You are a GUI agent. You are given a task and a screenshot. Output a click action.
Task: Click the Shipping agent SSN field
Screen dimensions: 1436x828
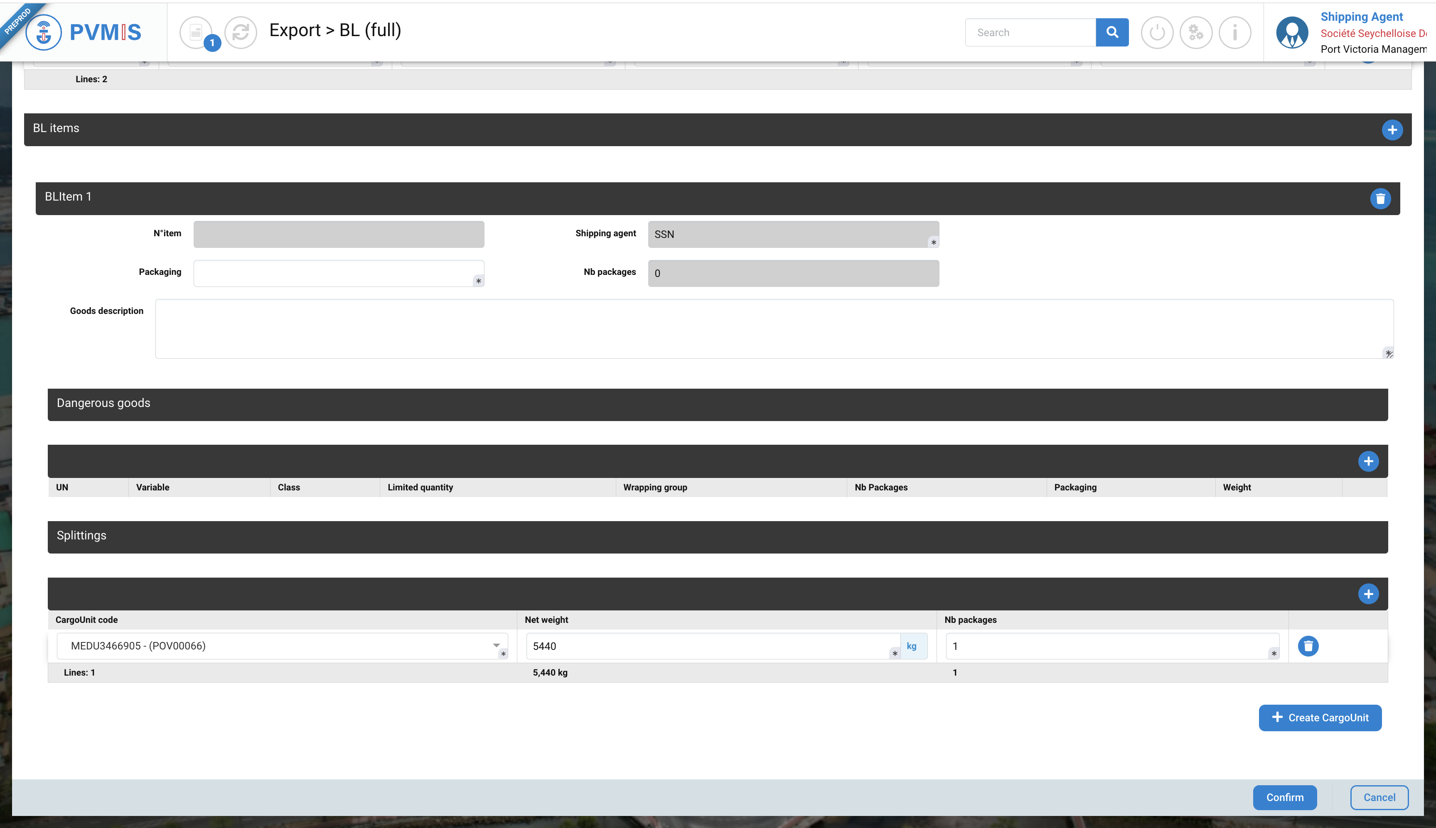(792, 234)
